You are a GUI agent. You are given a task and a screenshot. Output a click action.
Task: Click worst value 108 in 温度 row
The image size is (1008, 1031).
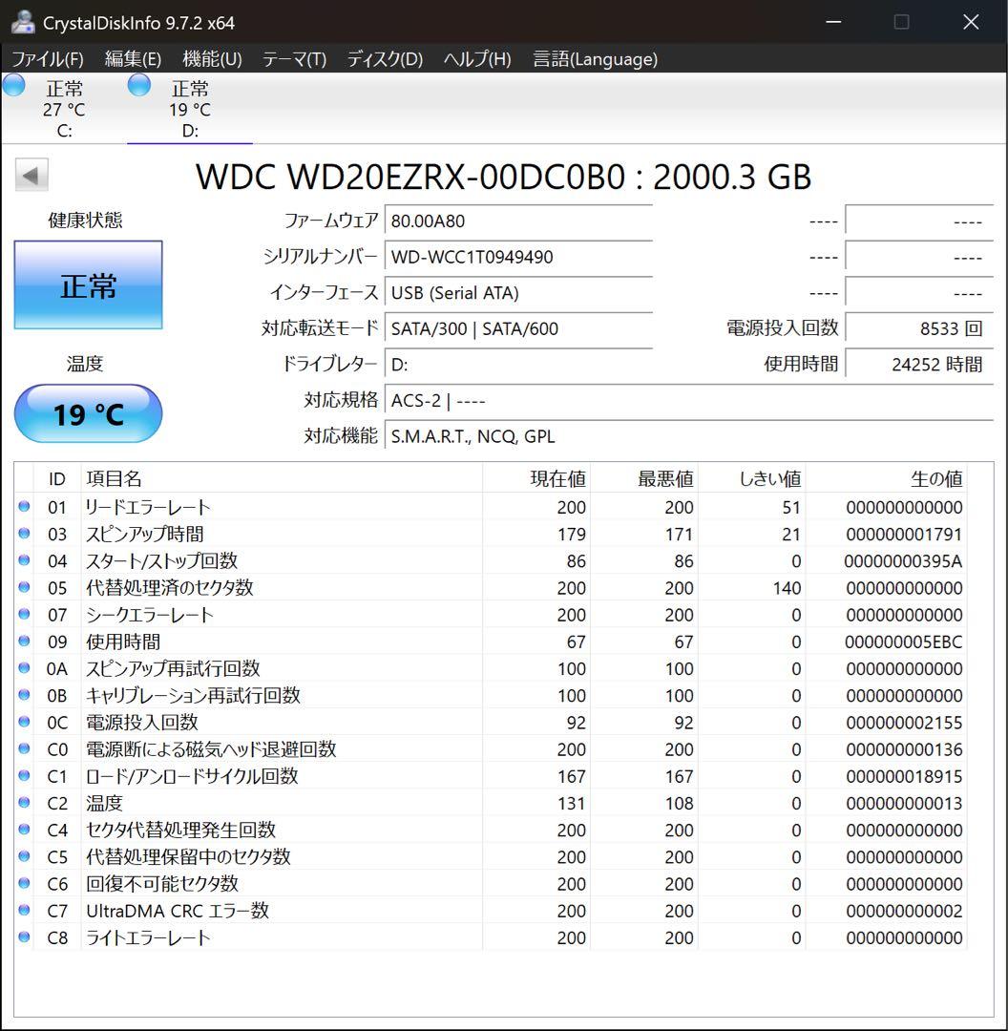(680, 804)
